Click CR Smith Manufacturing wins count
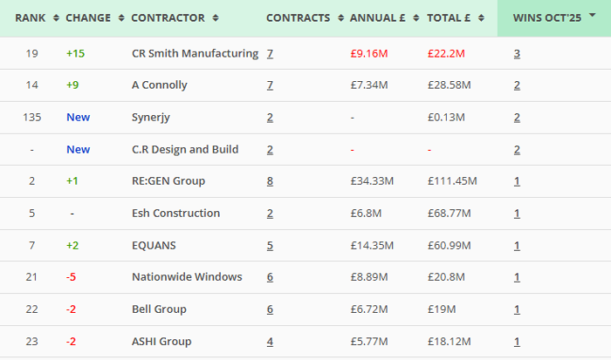The height and width of the screenshot is (360, 611). coord(518,53)
